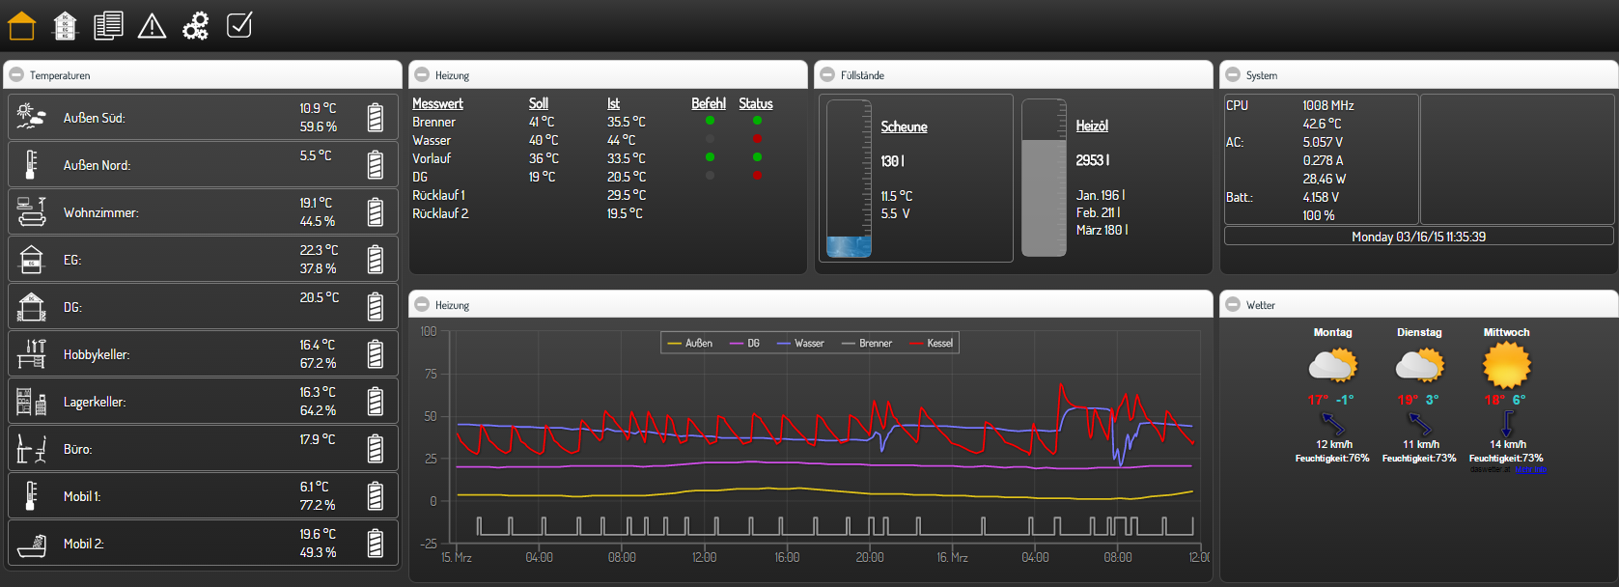The height and width of the screenshot is (587, 1619).
Task: Click the Montag weather forecast icon
Action: pos(1332,366)
